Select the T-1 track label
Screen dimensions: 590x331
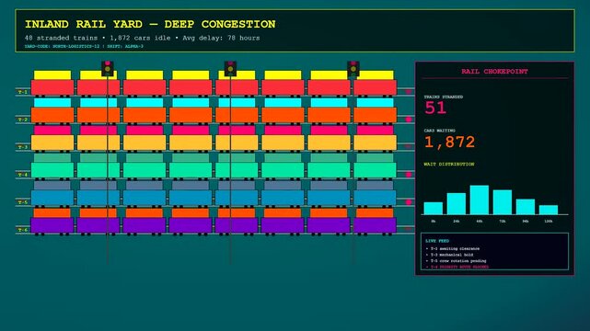tap(23, 92)
